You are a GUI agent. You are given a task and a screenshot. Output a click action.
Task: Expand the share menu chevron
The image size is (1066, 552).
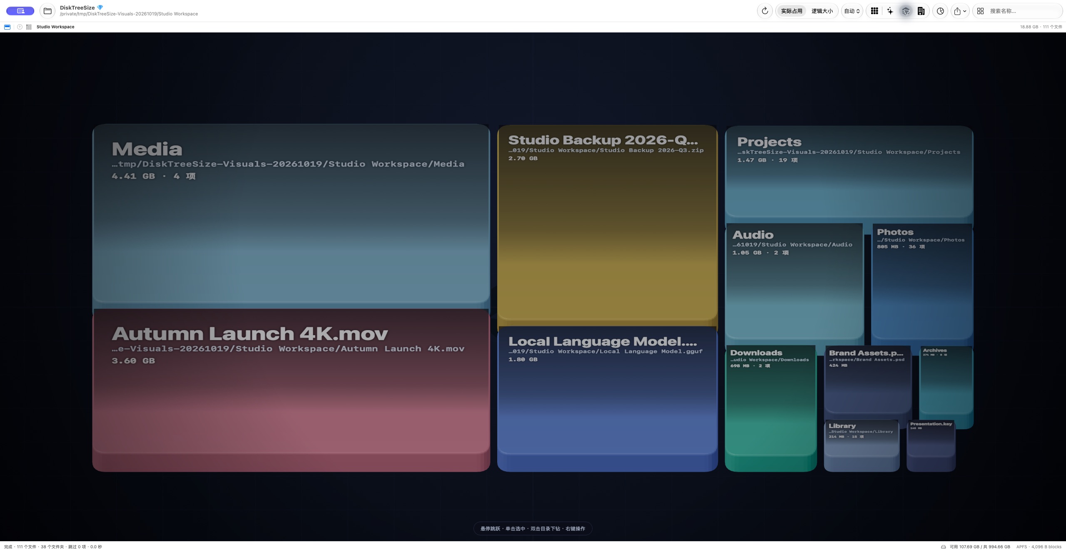click(965, 12)
